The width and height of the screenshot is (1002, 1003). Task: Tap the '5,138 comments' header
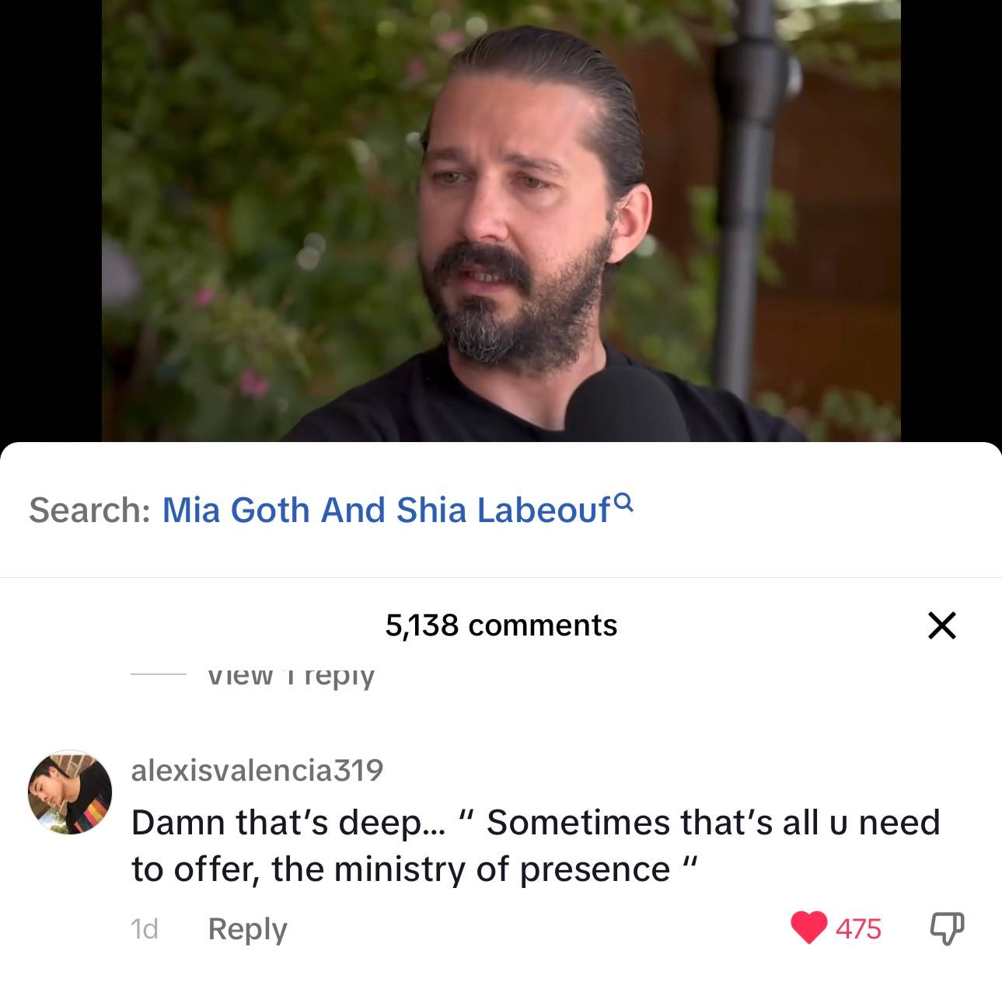(501, 625)
